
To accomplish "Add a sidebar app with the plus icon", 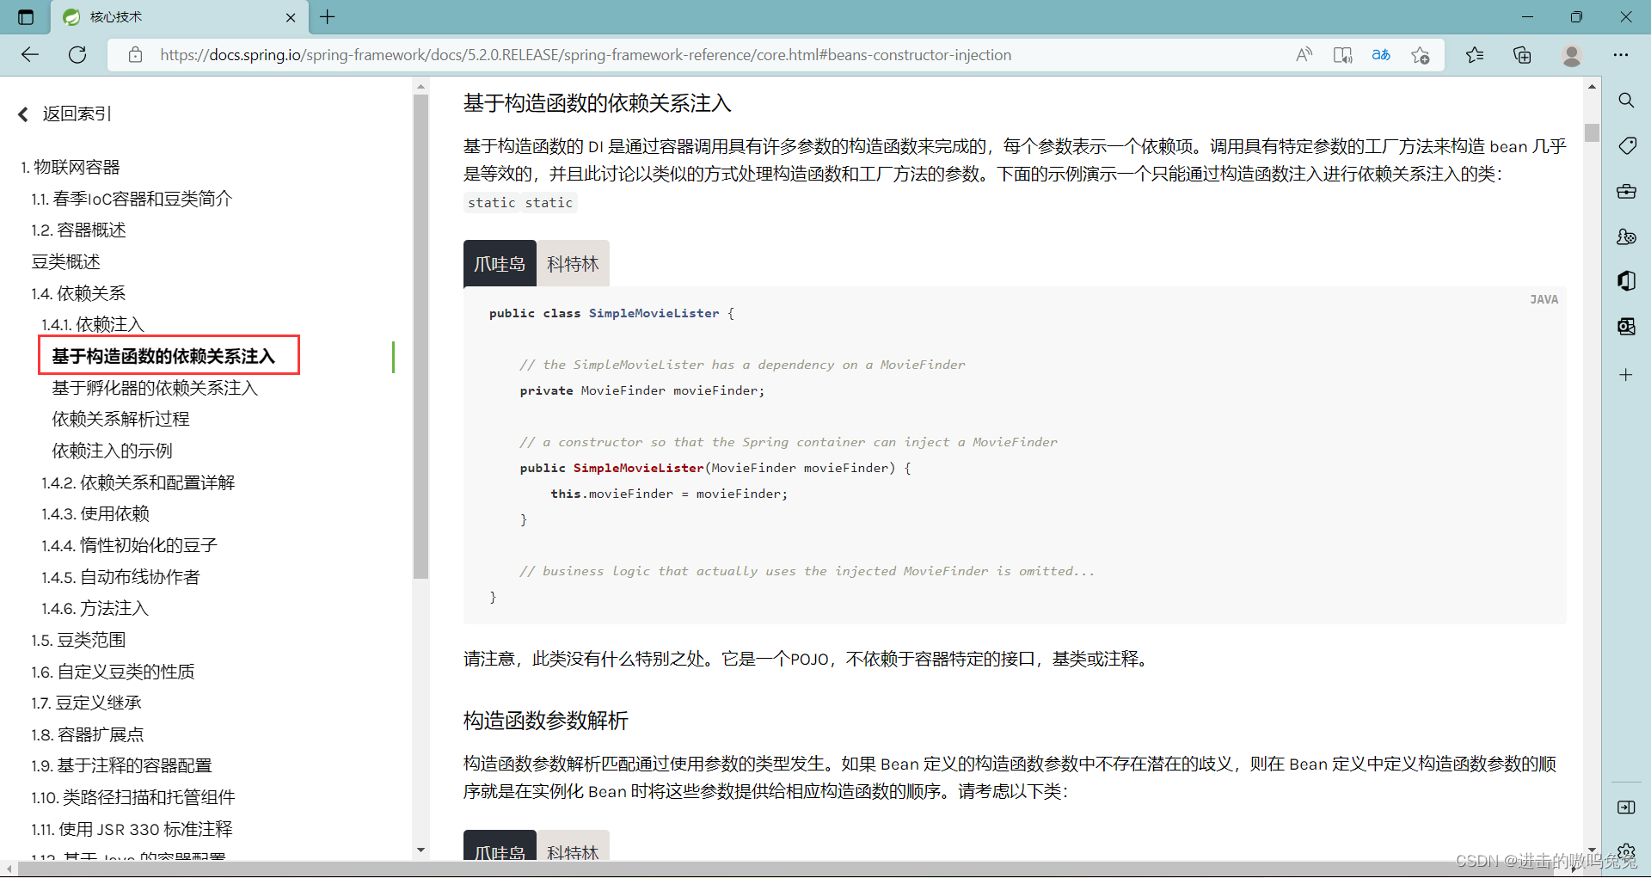I will pos(1626,375).
